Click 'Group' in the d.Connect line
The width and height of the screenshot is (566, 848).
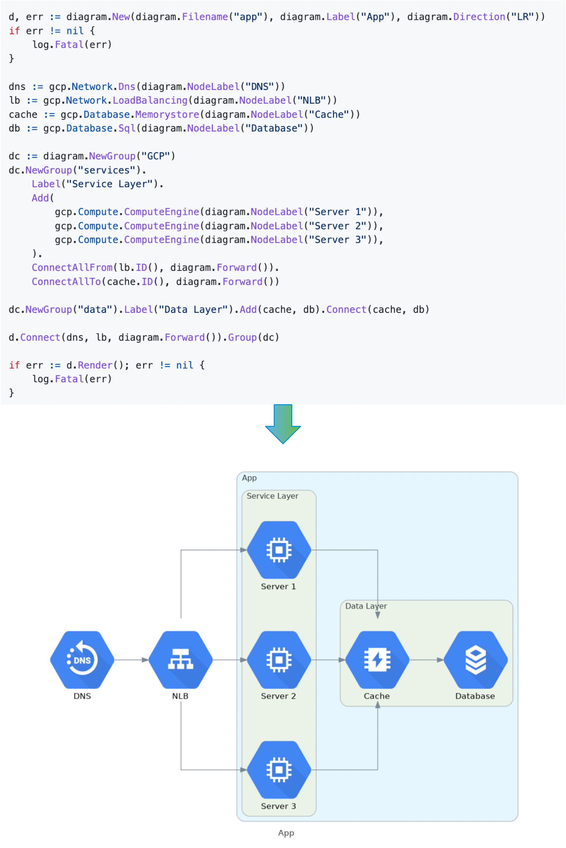[x=242, y=337]
